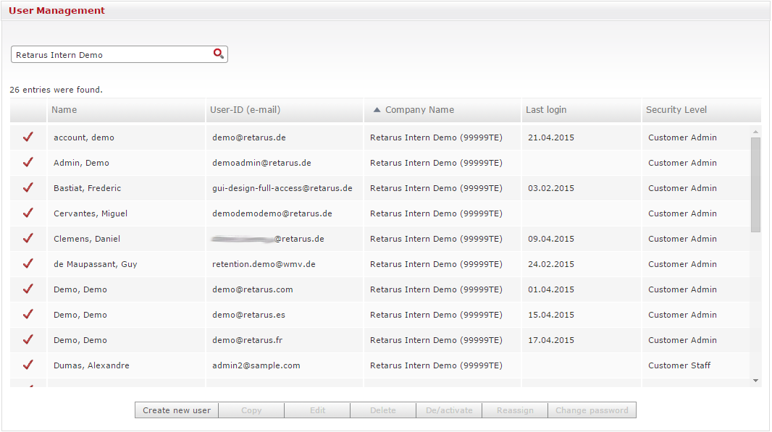Select the checkmark next to Dumas, Alexandre
This screenshot has width=772, height=432.
point(28,365)
